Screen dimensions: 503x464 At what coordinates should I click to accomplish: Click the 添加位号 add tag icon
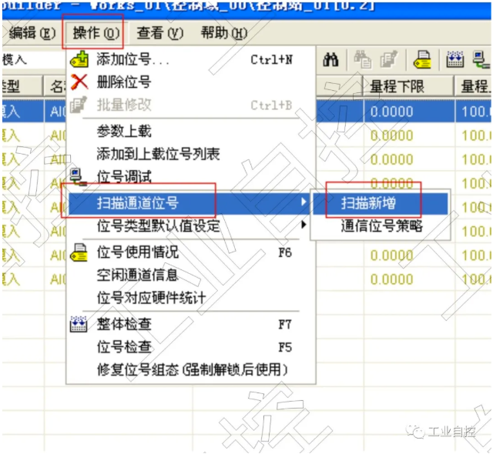coord(79,59)
